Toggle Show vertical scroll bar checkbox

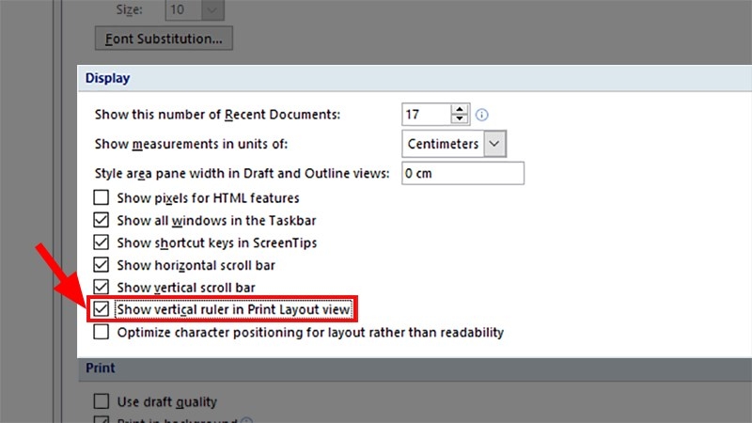point(101,287)
